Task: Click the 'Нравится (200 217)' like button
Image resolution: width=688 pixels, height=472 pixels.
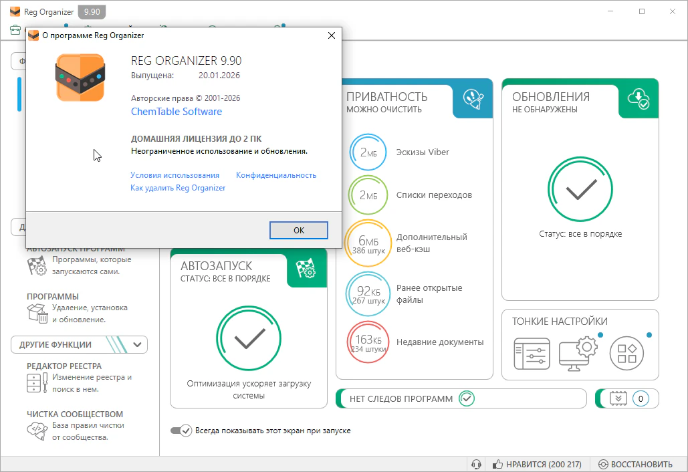Action: (537, 464)
